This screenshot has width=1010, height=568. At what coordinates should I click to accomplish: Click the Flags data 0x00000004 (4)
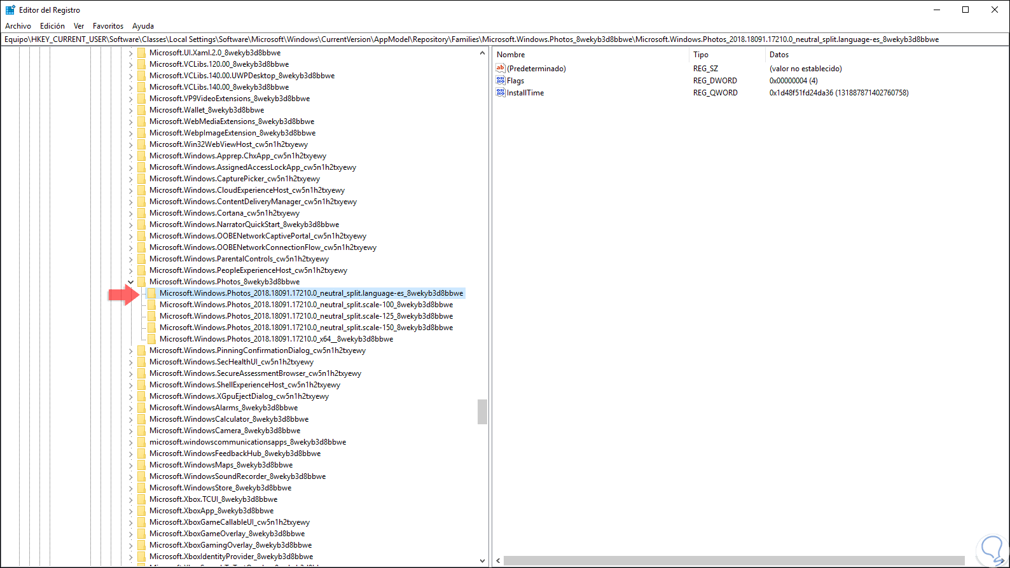[794, 81]
